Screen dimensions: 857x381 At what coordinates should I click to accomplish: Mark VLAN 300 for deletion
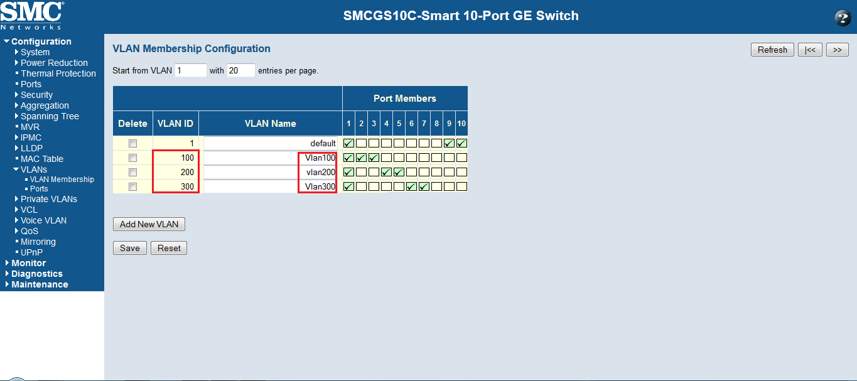[x=132, y=186]
